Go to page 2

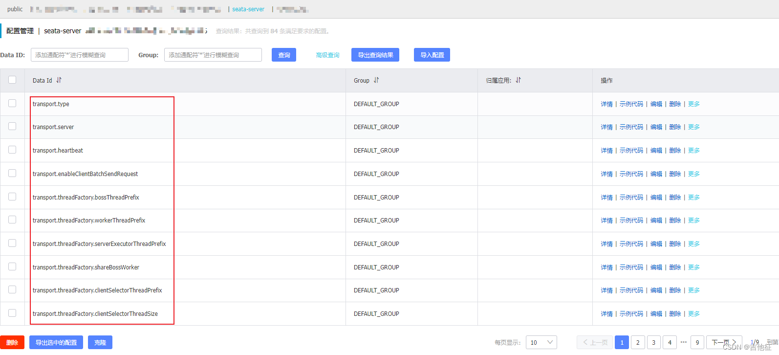point(638,342)
